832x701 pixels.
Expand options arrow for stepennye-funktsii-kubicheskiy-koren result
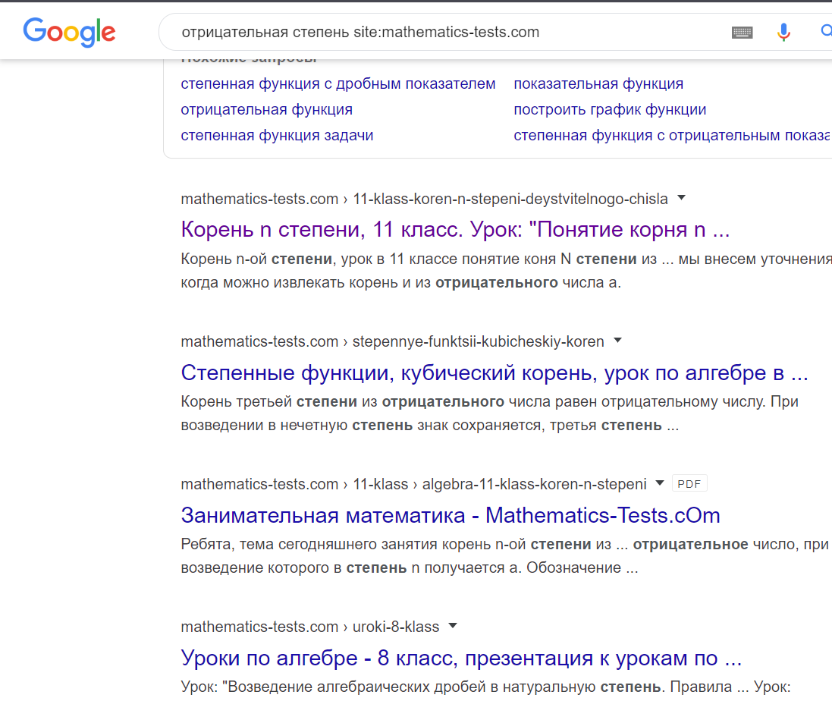tap(617, 341)
